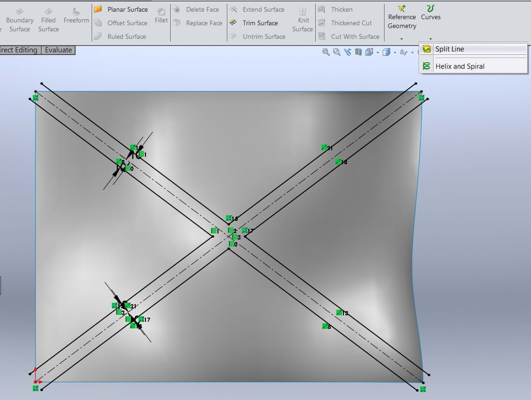Open the Display Style dropdown arrow

click(x=395, y=52)
